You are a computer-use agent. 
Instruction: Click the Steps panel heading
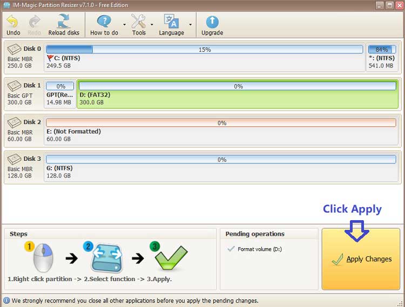coord(18,234)
